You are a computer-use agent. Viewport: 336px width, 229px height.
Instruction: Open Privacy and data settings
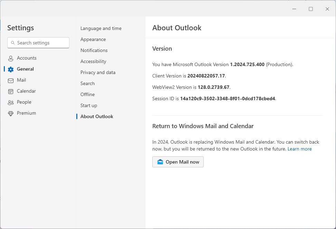[98, 72]
